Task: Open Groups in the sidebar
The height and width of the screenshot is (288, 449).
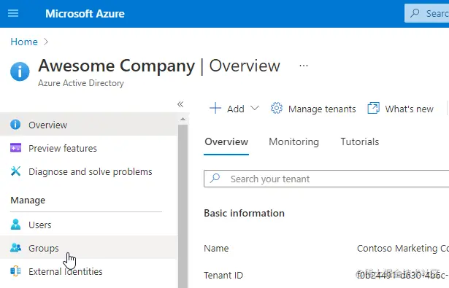Action: (x=89, y=248)
